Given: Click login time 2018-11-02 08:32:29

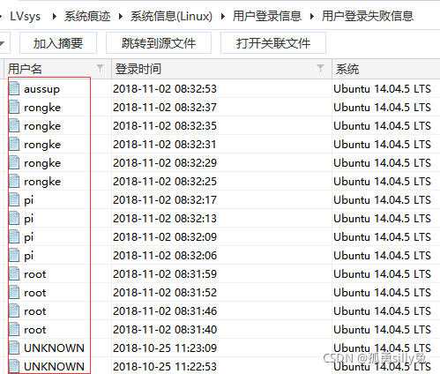Looking at the screenshot, I should [165, 163].
